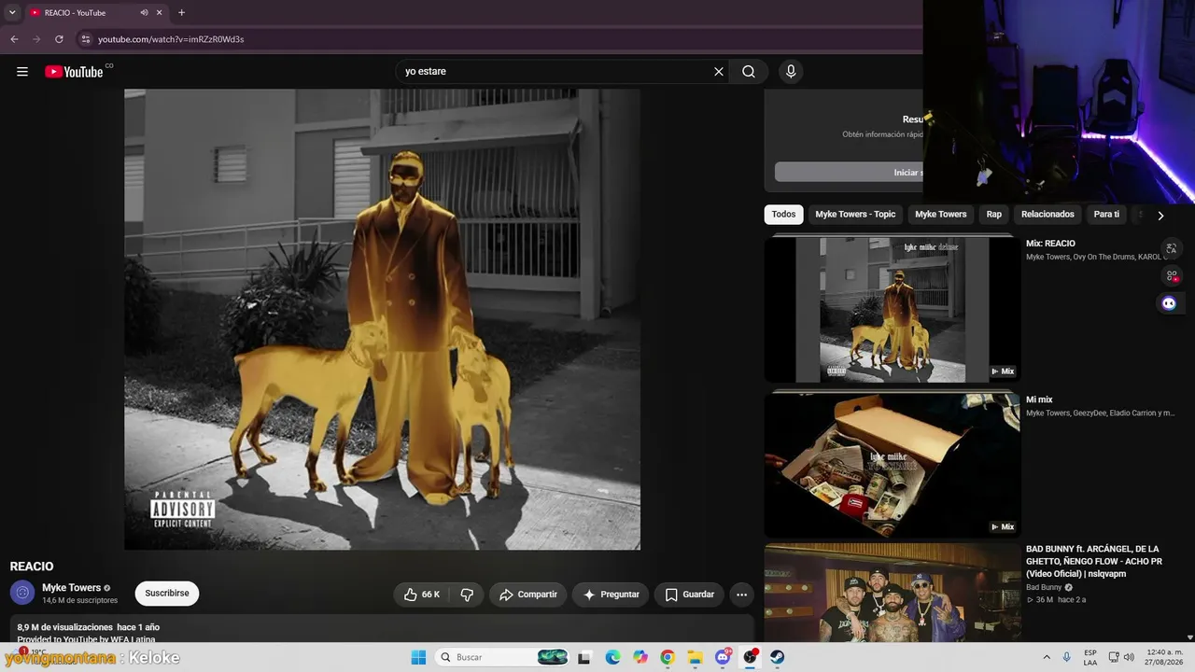Expand the video description box
The image size is (1195, 672).
[x=382, y=629]
